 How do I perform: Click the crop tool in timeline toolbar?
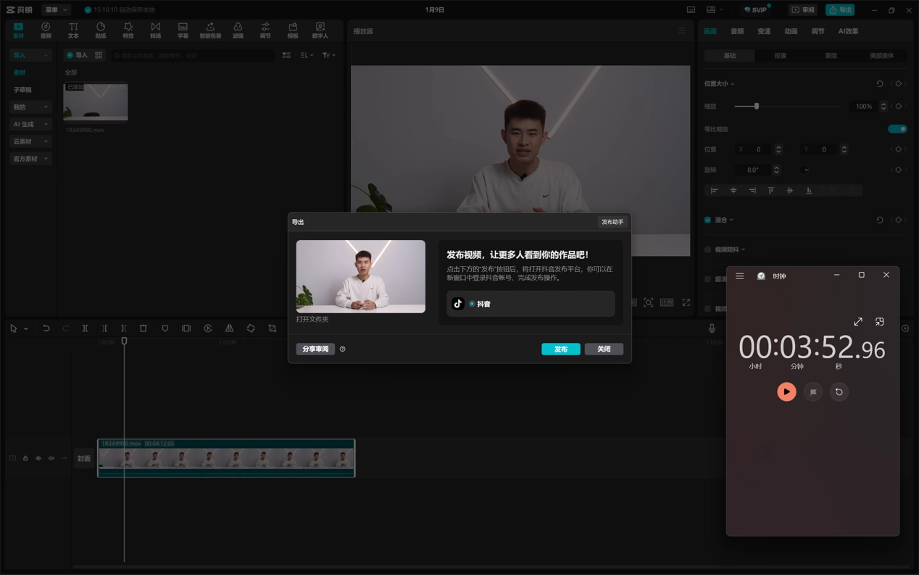(273, 328)
